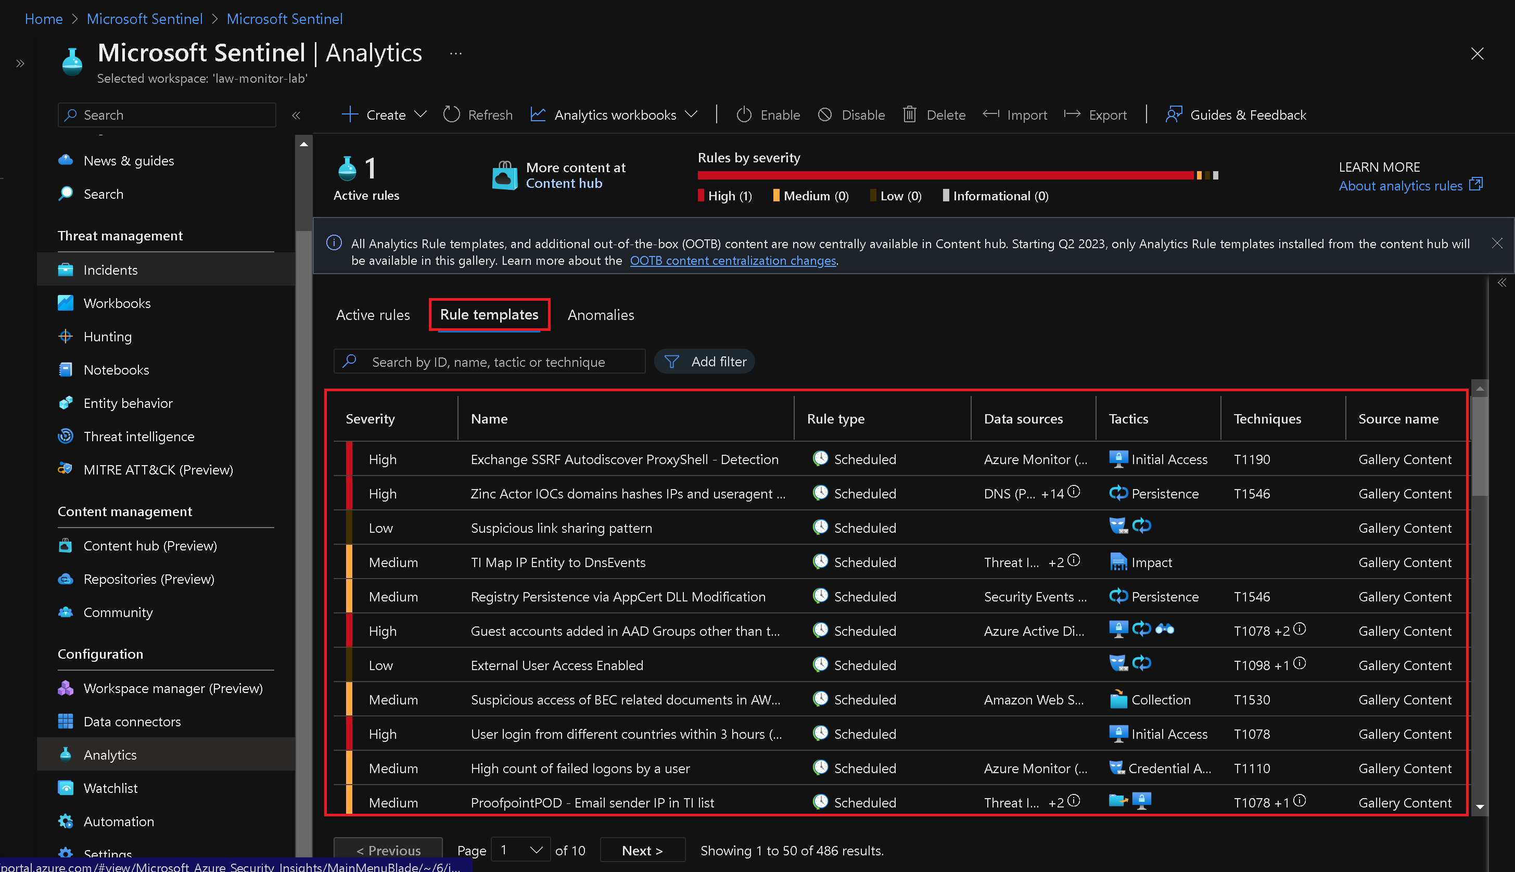Select the Rule templates tab

pos(488,314)
